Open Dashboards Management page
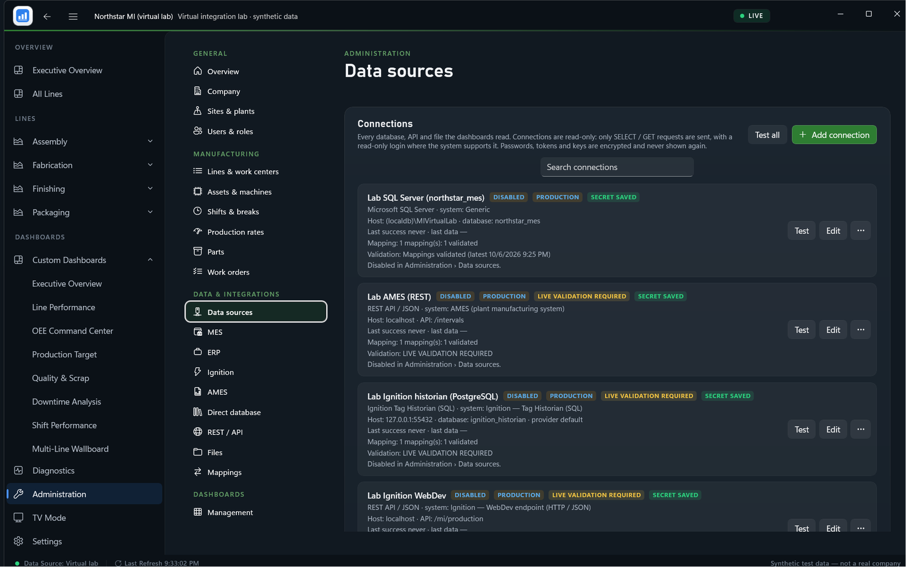The width and height of the screenshot is (916, 577). click(x=256, y=513)
